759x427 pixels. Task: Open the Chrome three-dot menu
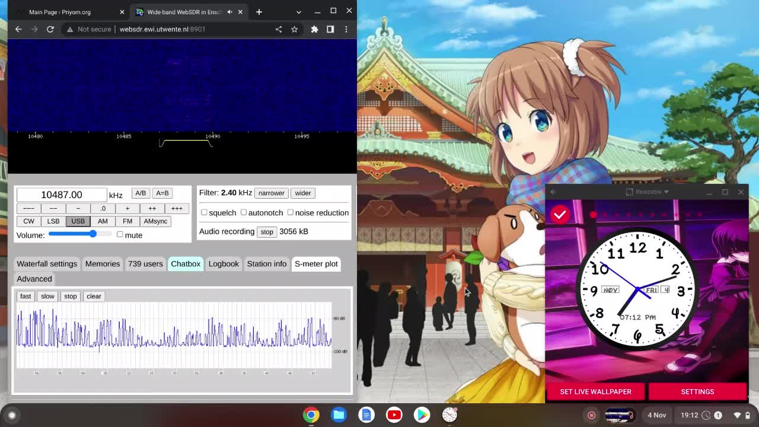[346, 29]
